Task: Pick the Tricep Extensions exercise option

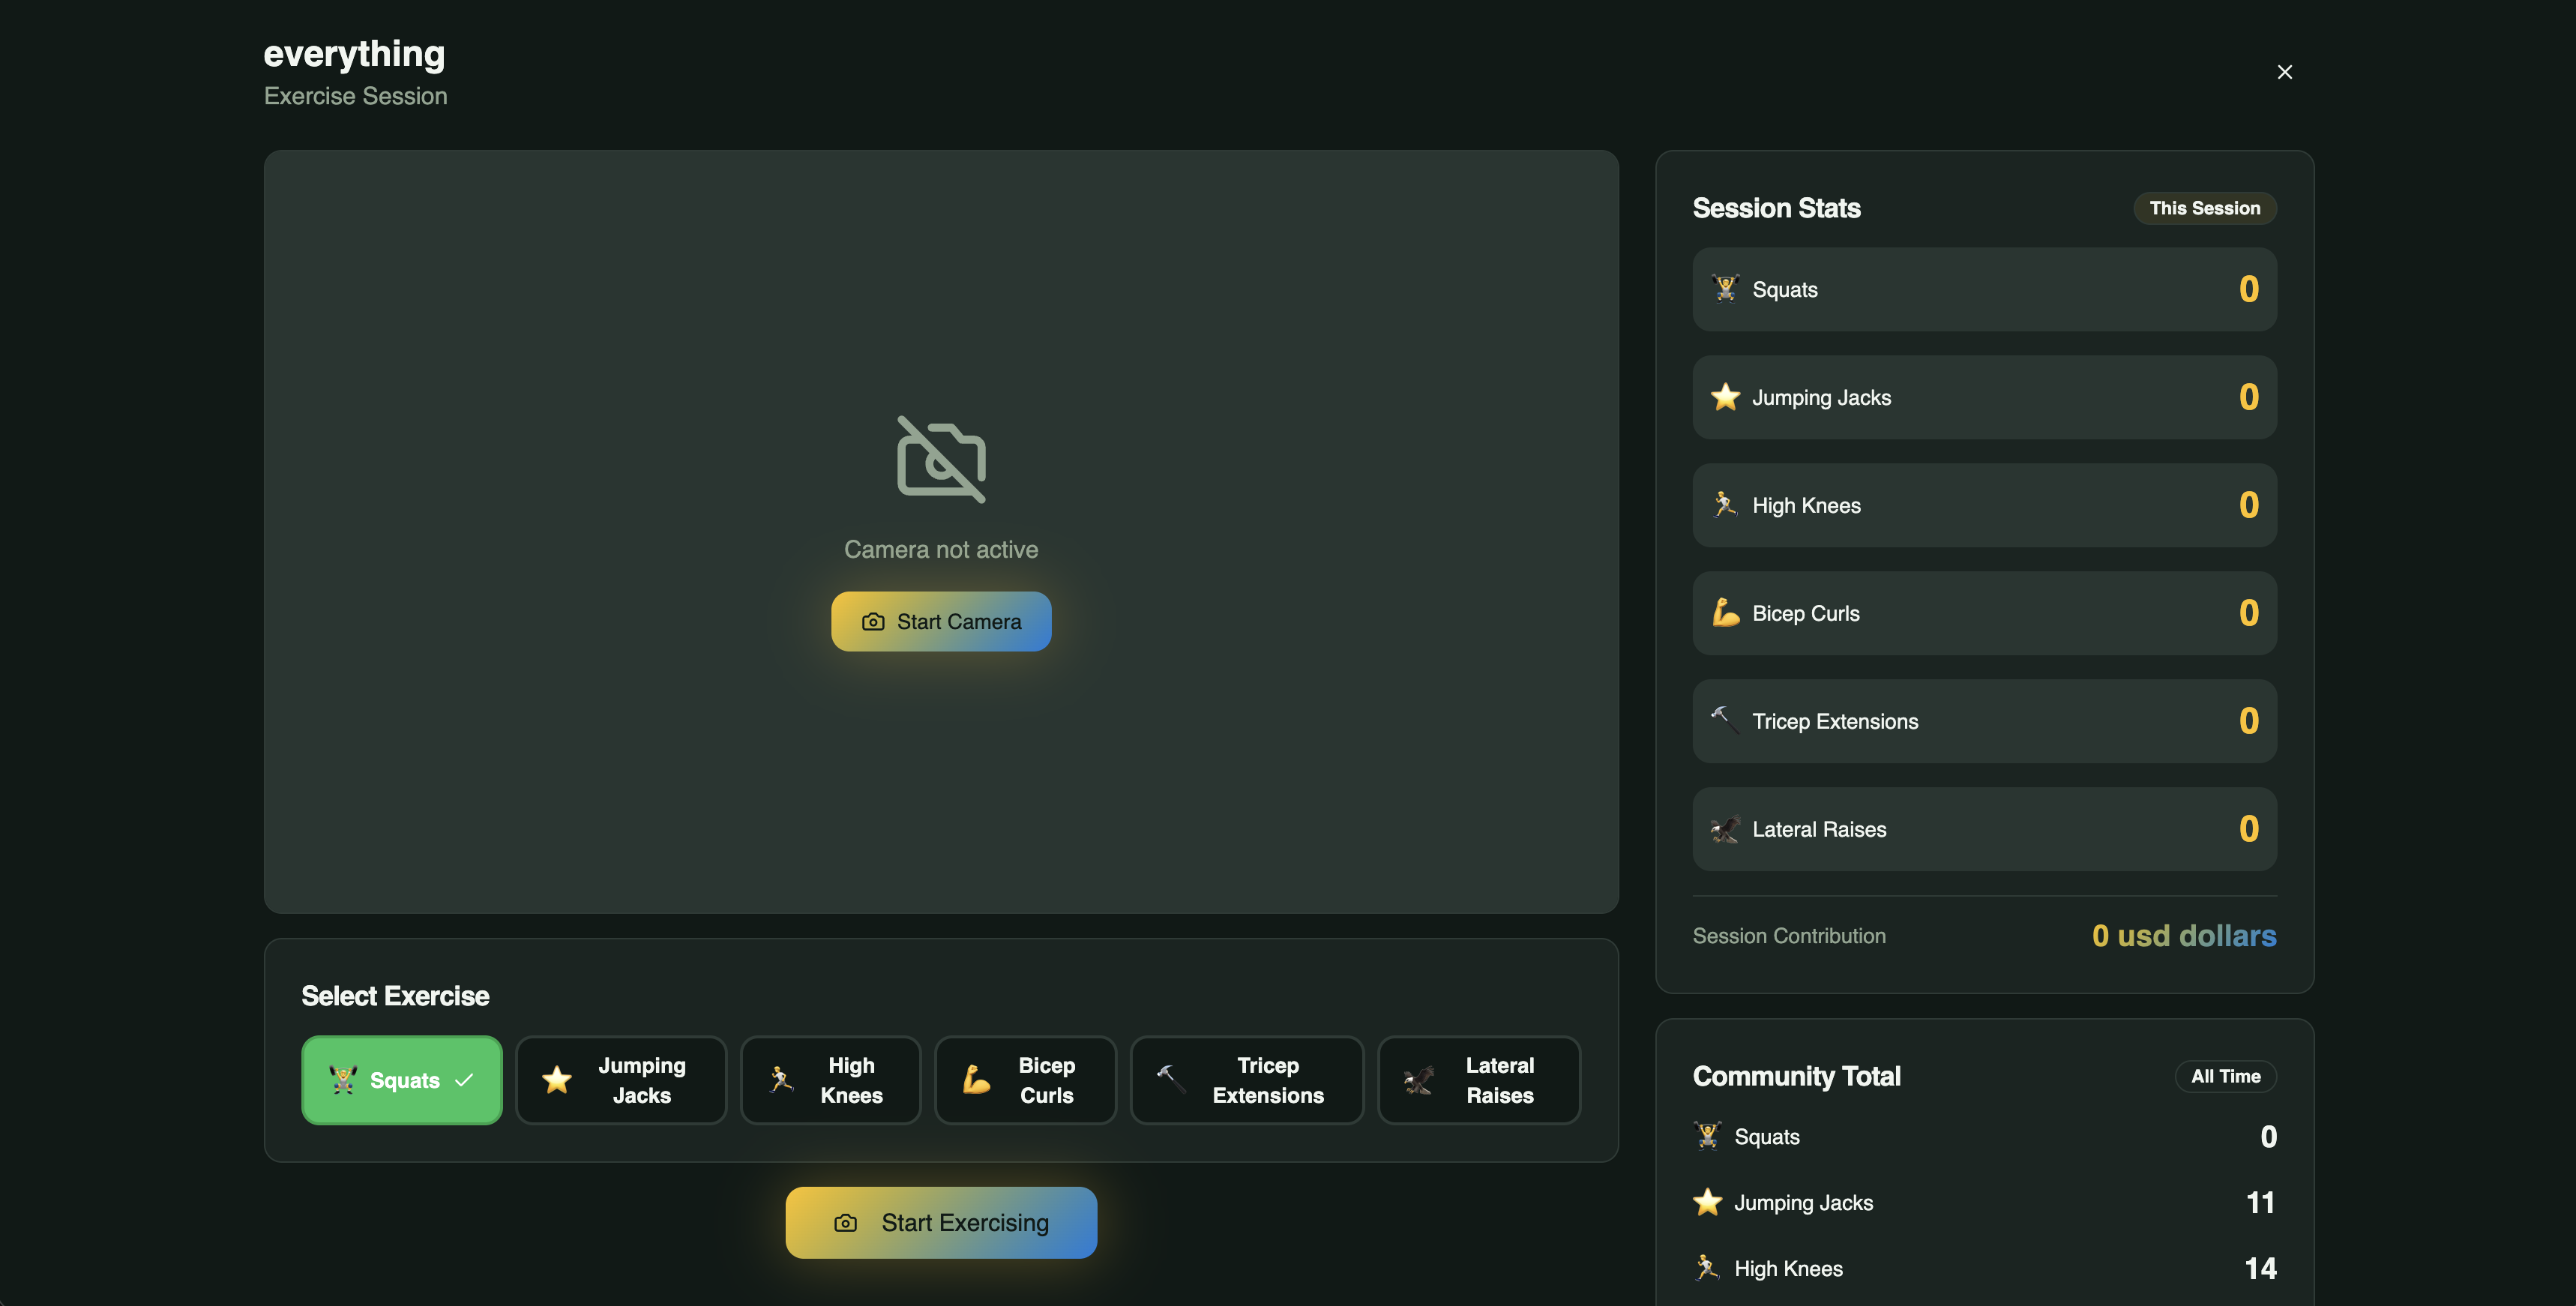Action: point(1246,1080)
